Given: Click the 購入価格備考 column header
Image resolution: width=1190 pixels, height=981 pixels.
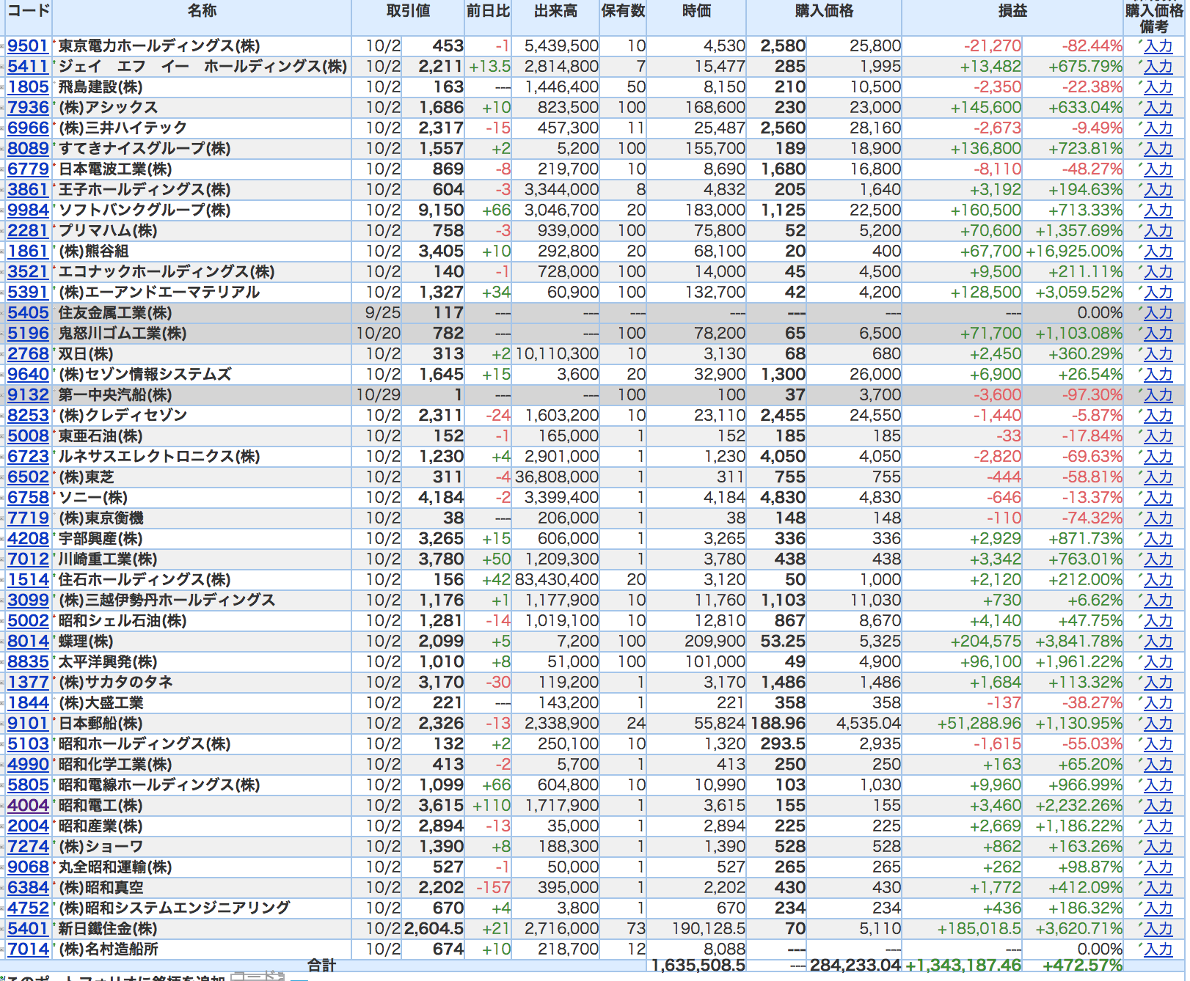Looking at the screenshot, I should point(1154,18).
